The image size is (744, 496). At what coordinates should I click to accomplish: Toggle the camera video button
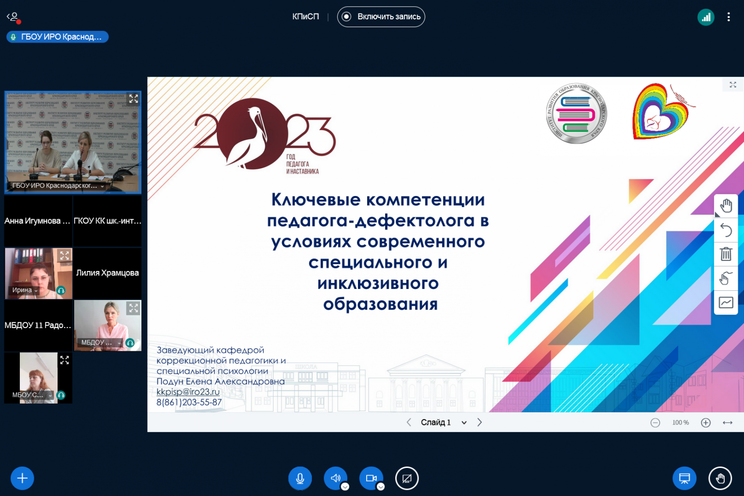click(x=371, y=478)
